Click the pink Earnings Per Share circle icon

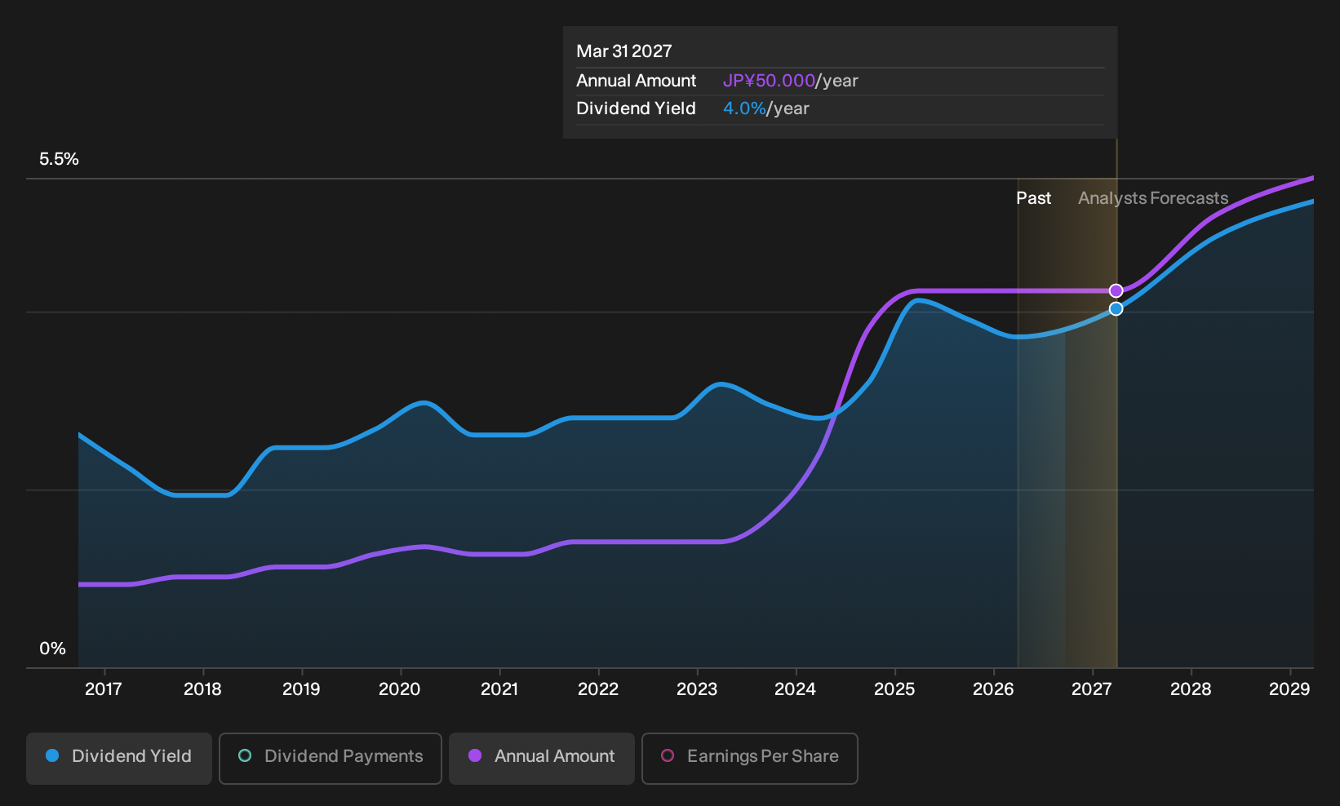pos(668,755)
